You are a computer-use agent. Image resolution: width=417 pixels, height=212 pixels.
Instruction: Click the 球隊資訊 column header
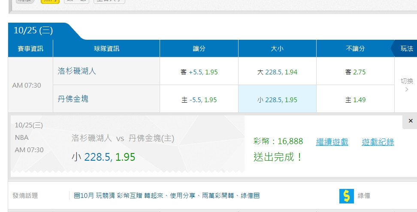106,48
